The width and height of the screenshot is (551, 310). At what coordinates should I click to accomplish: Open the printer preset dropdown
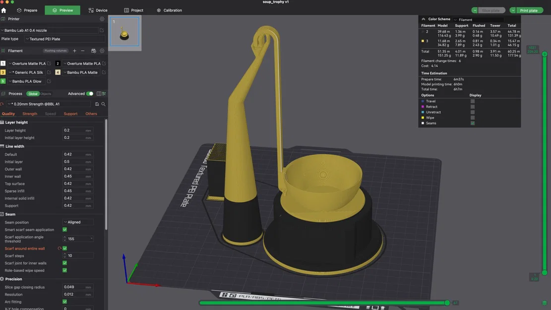pyautogui.click(x=49, y=30)
